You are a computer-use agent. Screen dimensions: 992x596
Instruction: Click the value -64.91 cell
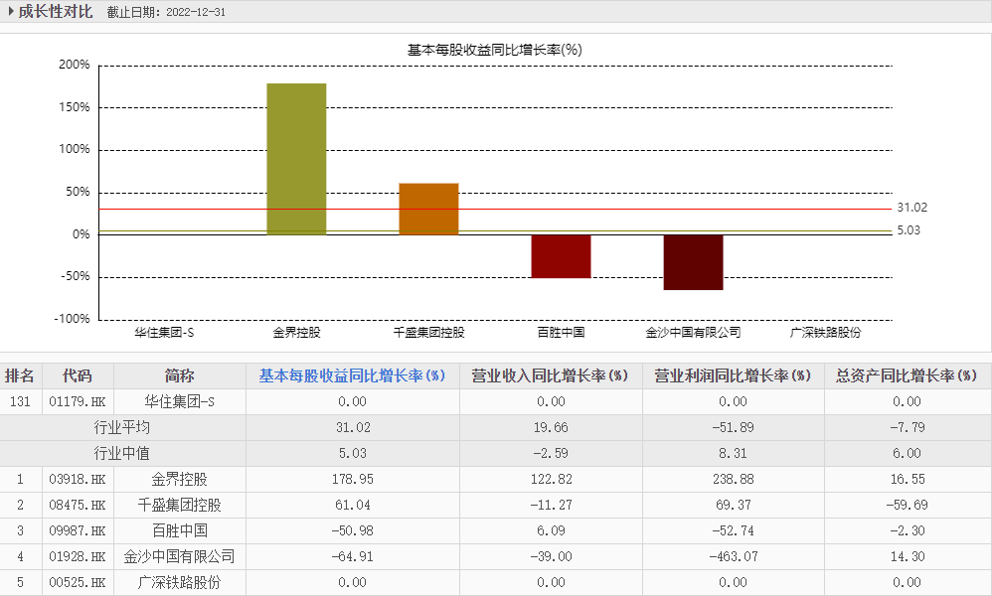[353, 557]
